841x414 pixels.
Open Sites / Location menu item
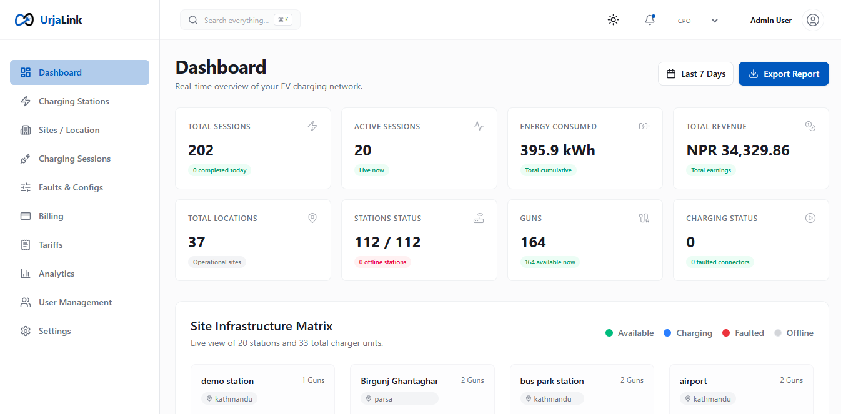[x=79, y=130]
